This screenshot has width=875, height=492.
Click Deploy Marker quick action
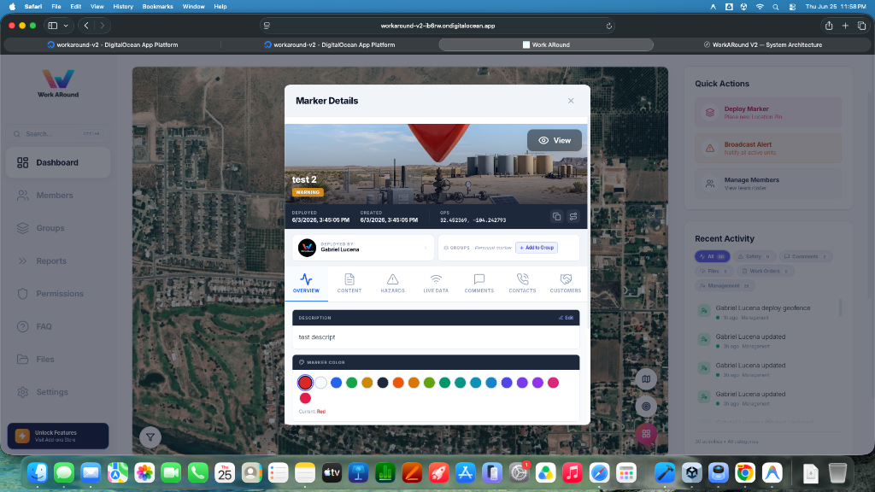pyautogui.click(x=768, y=113)
